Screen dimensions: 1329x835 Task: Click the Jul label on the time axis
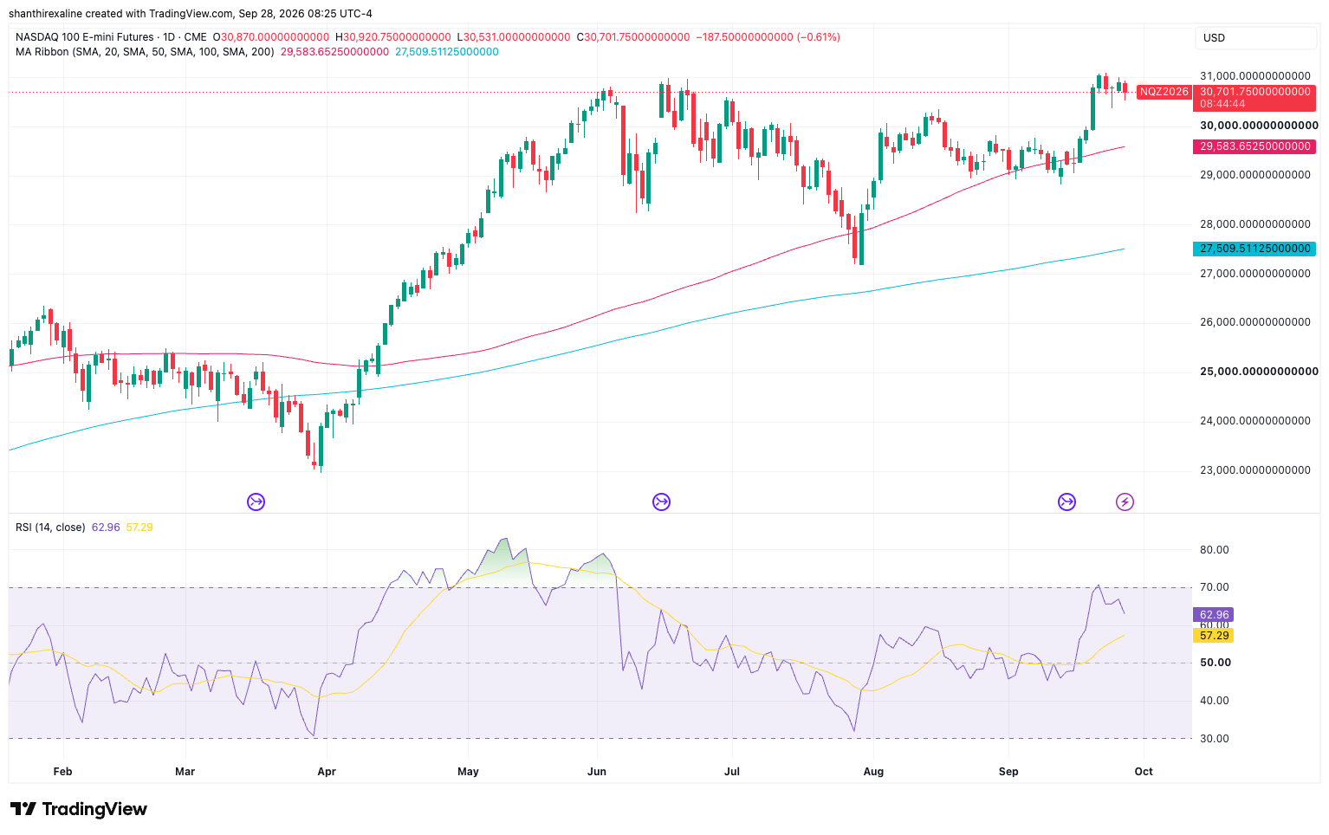[x=732, y=772]
